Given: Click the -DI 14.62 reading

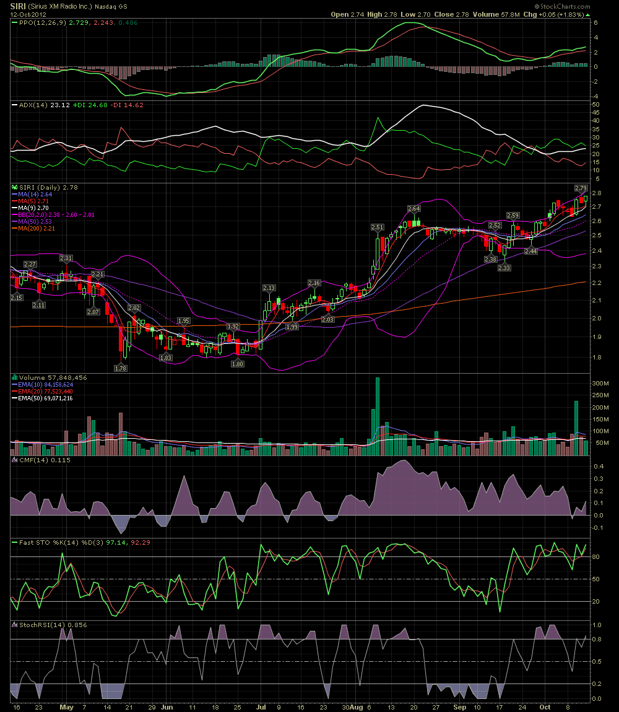Looking at the screenshot, I should pyautogui.click(x=127, y=105).
